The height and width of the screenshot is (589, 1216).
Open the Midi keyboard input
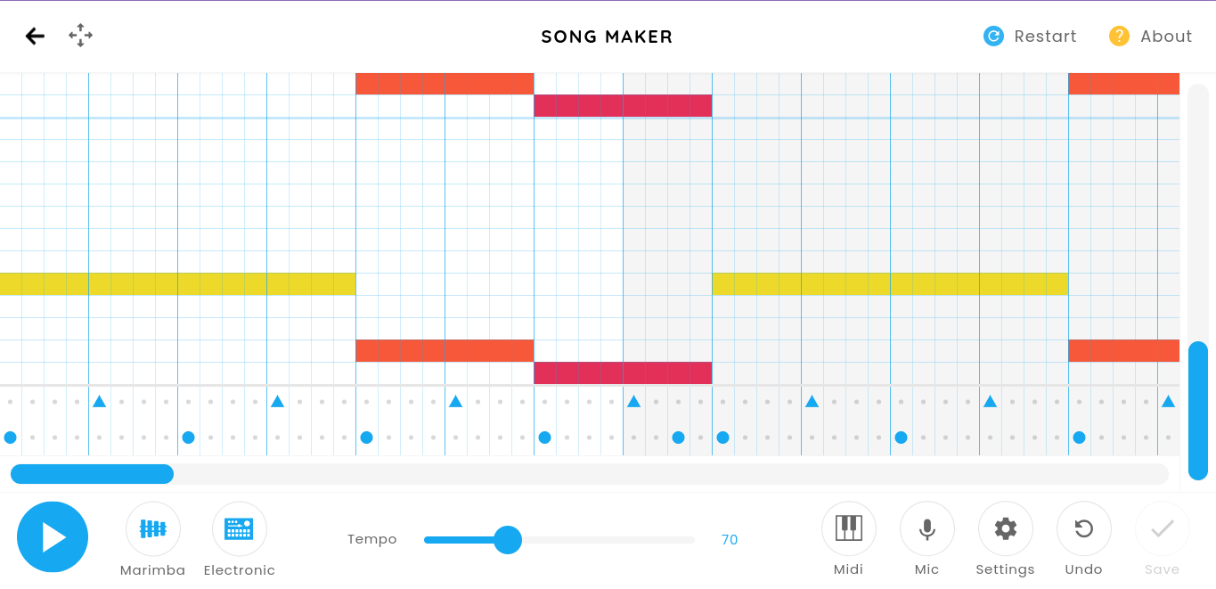point(848,529)
